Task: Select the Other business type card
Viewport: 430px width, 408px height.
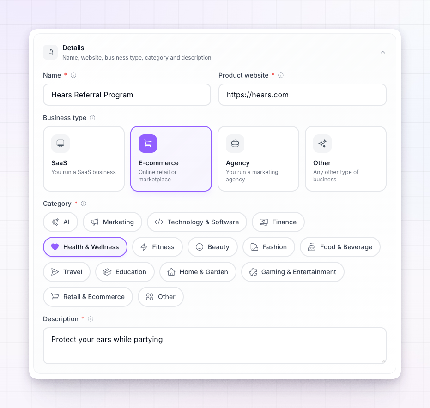Action: (x=345, y=159)
